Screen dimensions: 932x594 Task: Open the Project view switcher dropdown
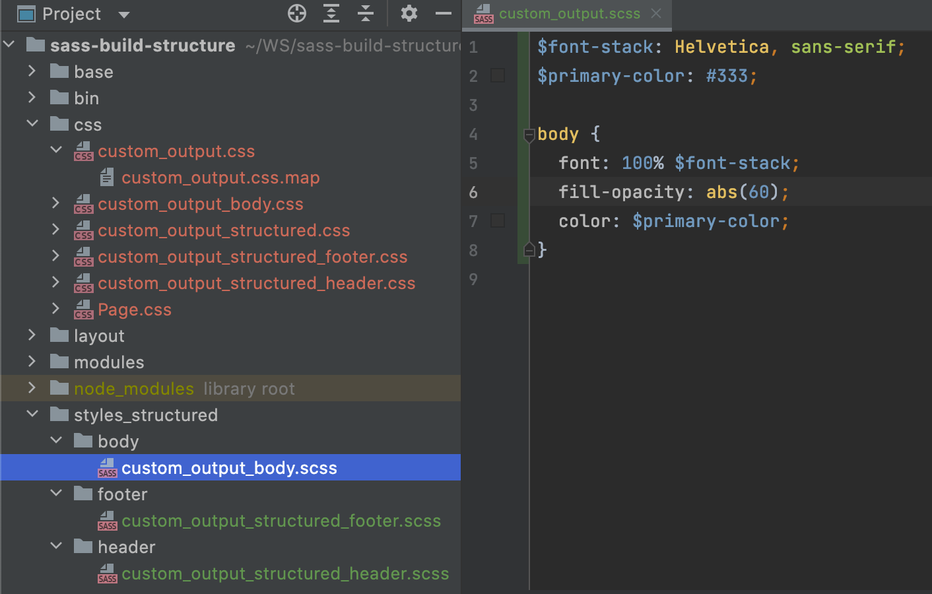tap(123, 14)
